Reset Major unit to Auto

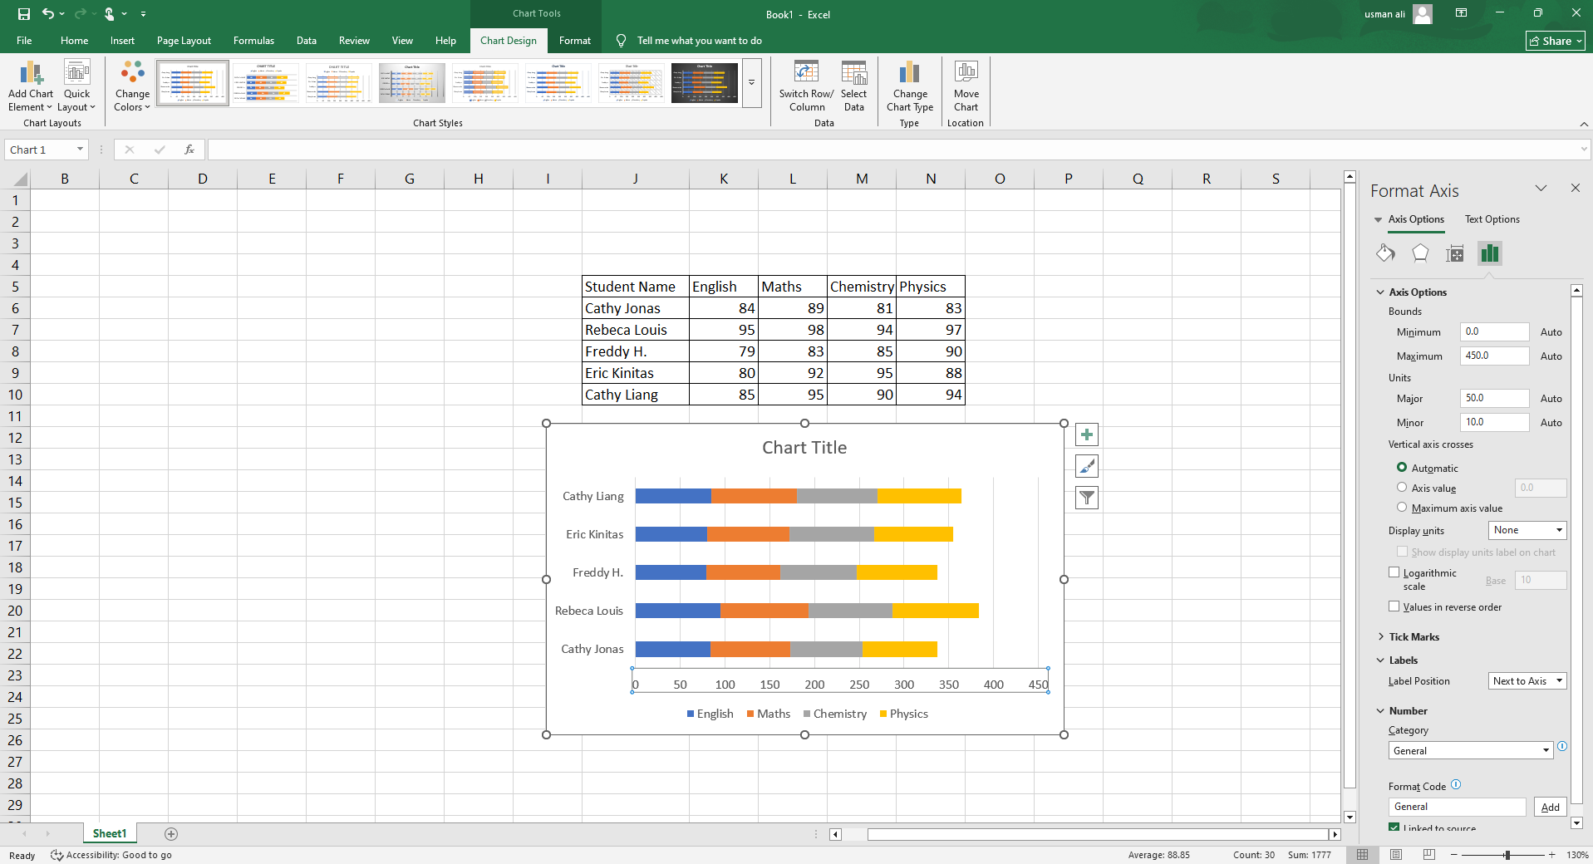pyautogui.click(x=1551, y=399)
